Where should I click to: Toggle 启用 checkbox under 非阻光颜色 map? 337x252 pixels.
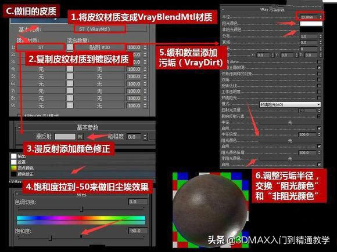coord(319,165)
